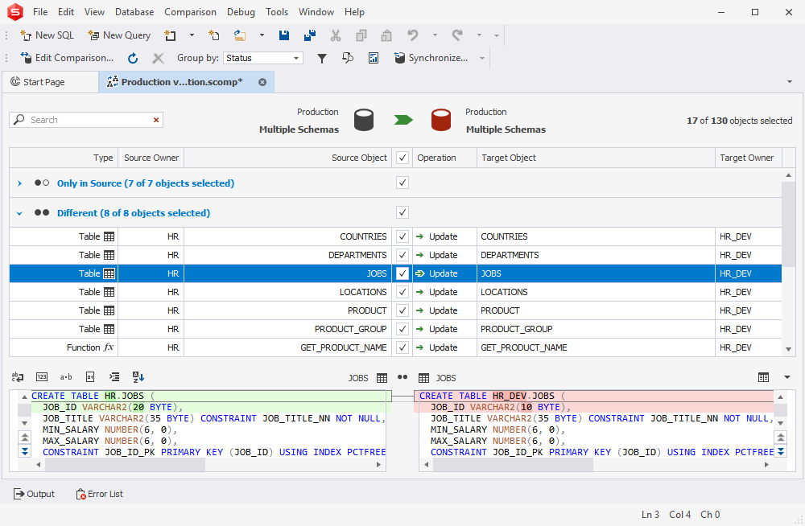This screenshot has width=805, height=526.
Task: Open the Database menu
Action: coord(134,11)
